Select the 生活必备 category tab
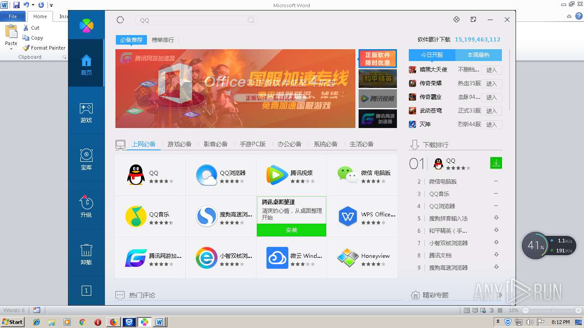 point(361,144)
